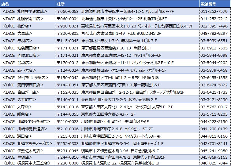The width and height of the screenshot is (231, 166).
Task: Select the address cell starting 〒231-0045
Action: pos(128,151)
